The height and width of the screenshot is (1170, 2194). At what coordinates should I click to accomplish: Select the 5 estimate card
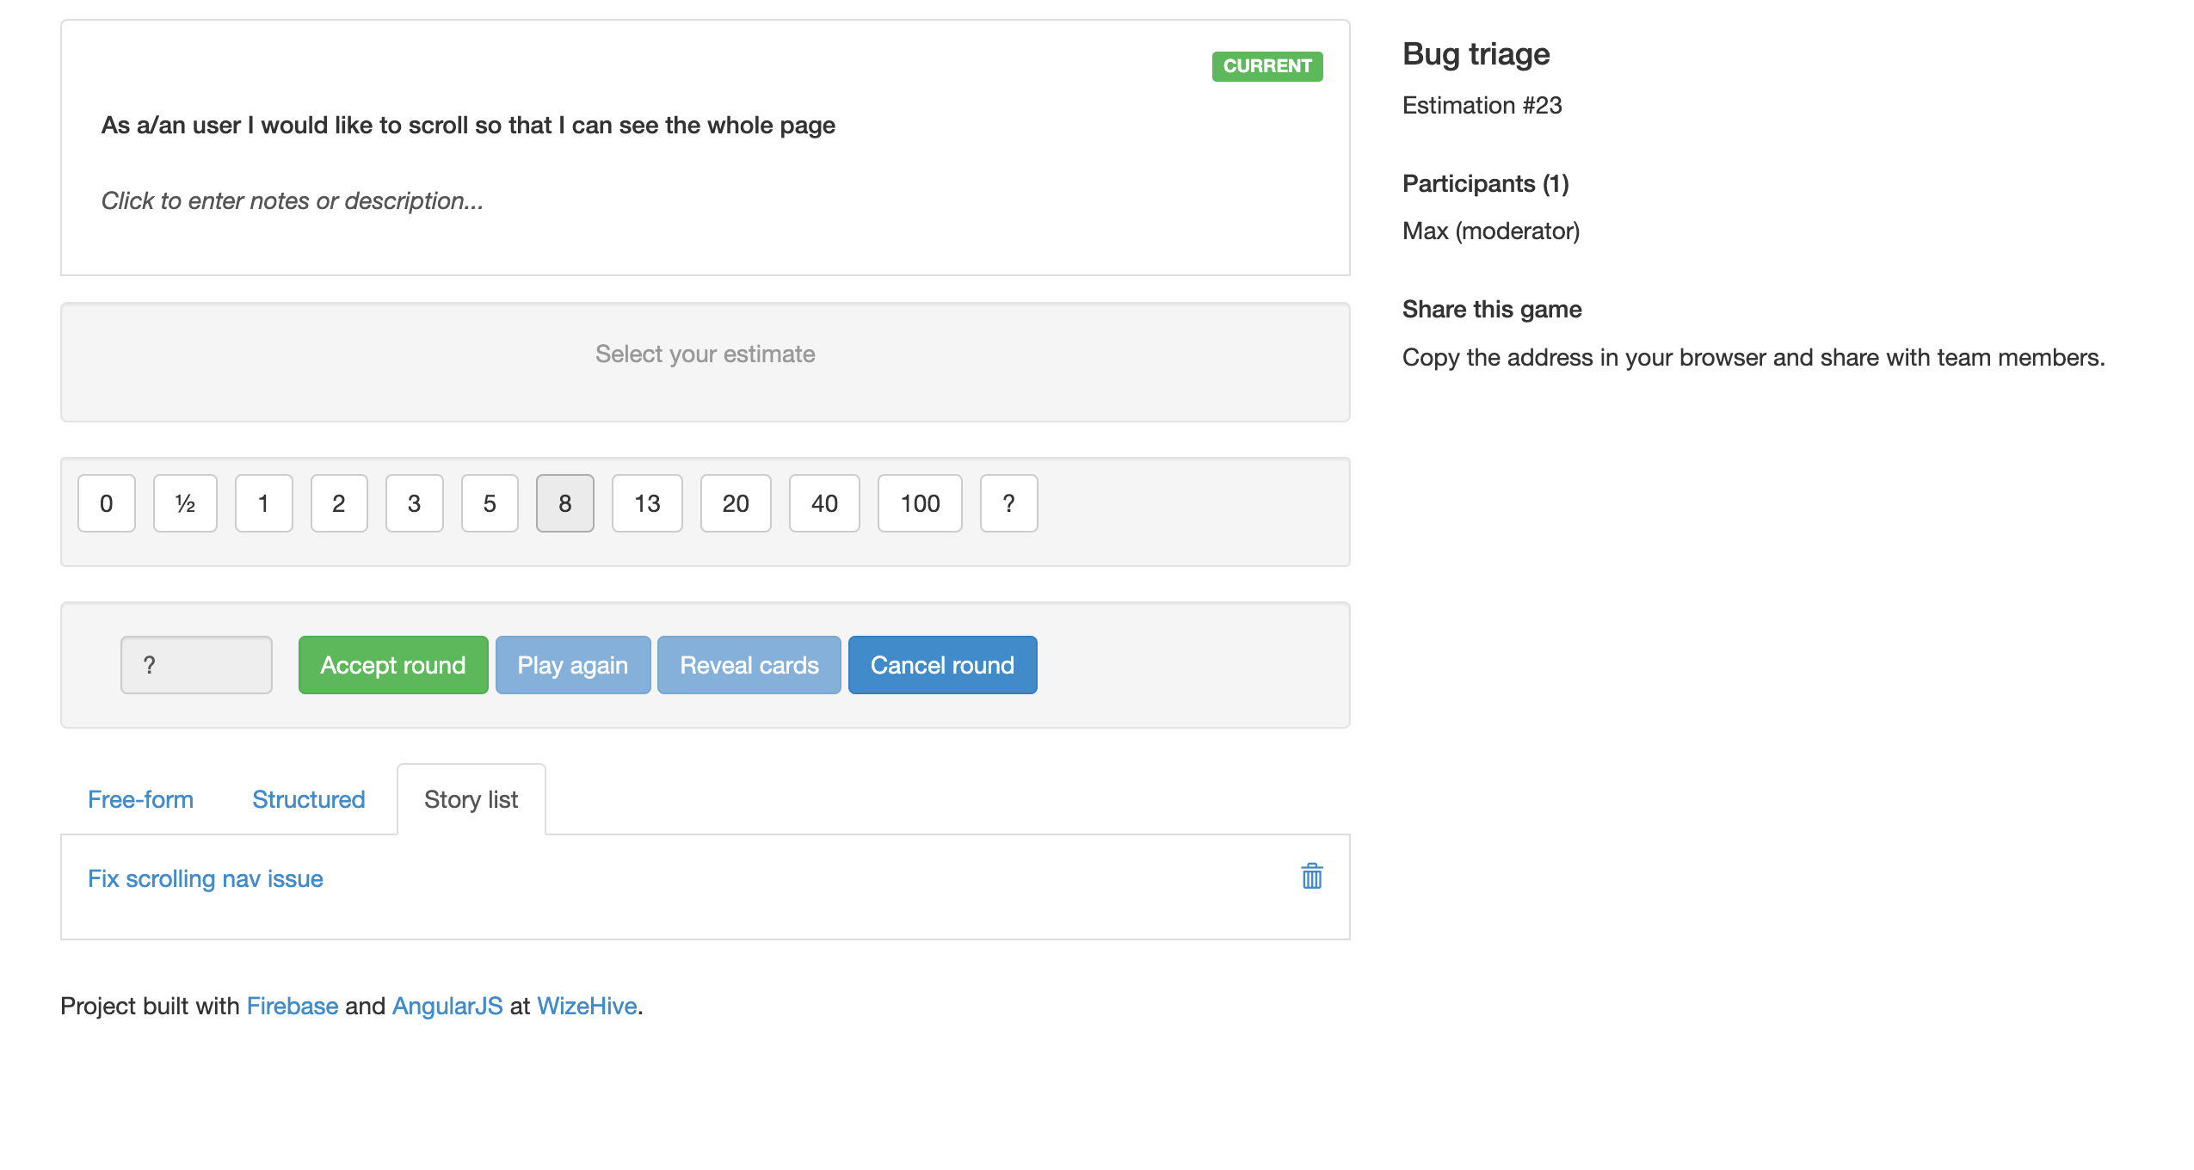(490, 503)
